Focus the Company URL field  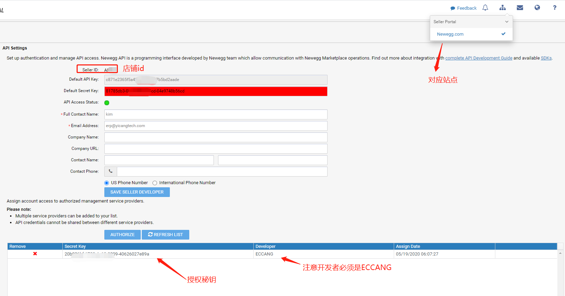(216, 149)
